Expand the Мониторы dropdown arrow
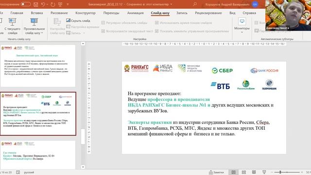Screen dimensions: 311x175 (x=242, y=32)
